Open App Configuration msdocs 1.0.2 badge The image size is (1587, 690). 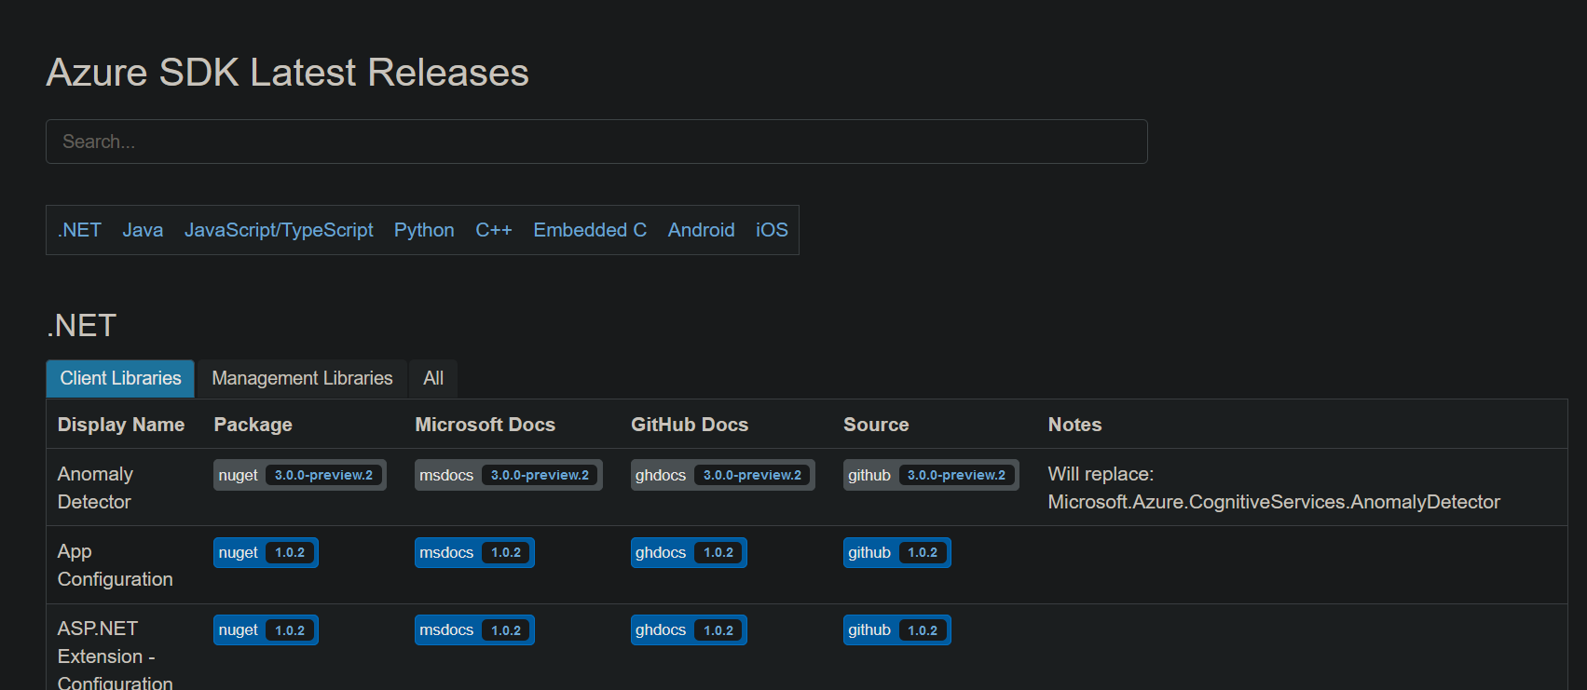coord(474,552)
